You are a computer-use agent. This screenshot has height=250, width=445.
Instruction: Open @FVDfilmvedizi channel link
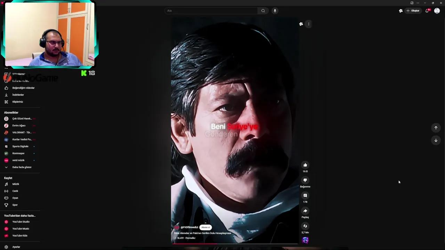[x=189, y=227]
